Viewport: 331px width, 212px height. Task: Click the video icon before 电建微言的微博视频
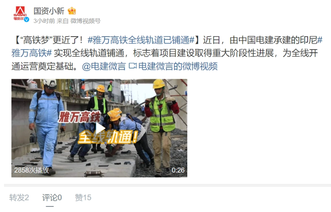(132, 66)
